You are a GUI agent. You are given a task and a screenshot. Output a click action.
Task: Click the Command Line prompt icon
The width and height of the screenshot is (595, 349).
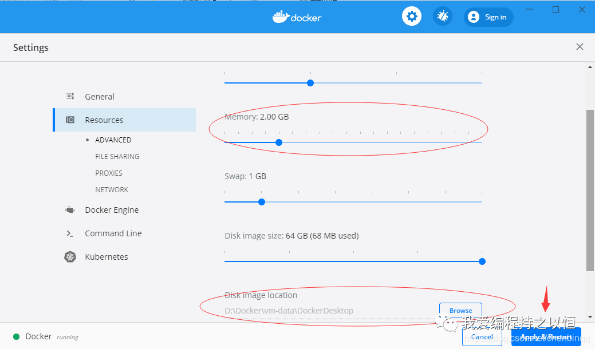tap(70, 233)
